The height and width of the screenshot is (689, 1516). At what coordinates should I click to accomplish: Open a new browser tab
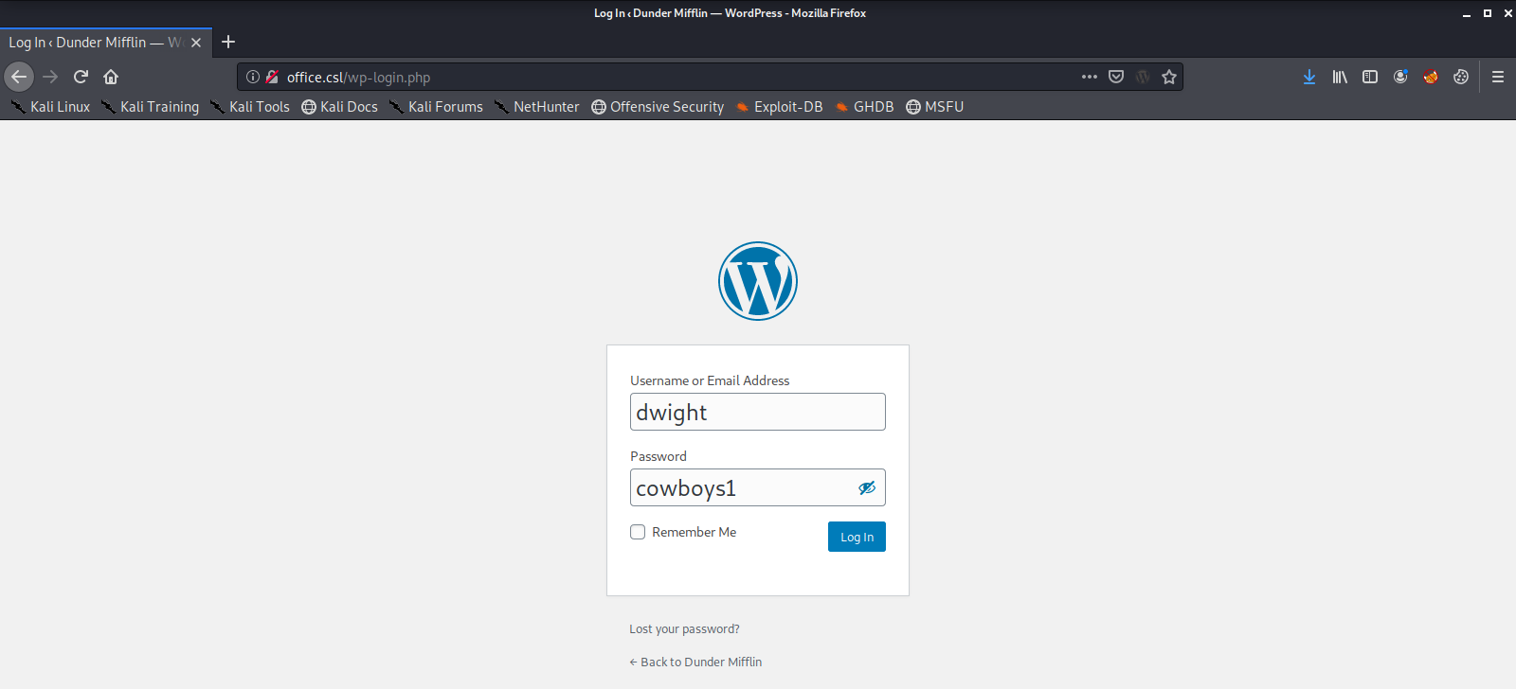(x=228, y=42)
